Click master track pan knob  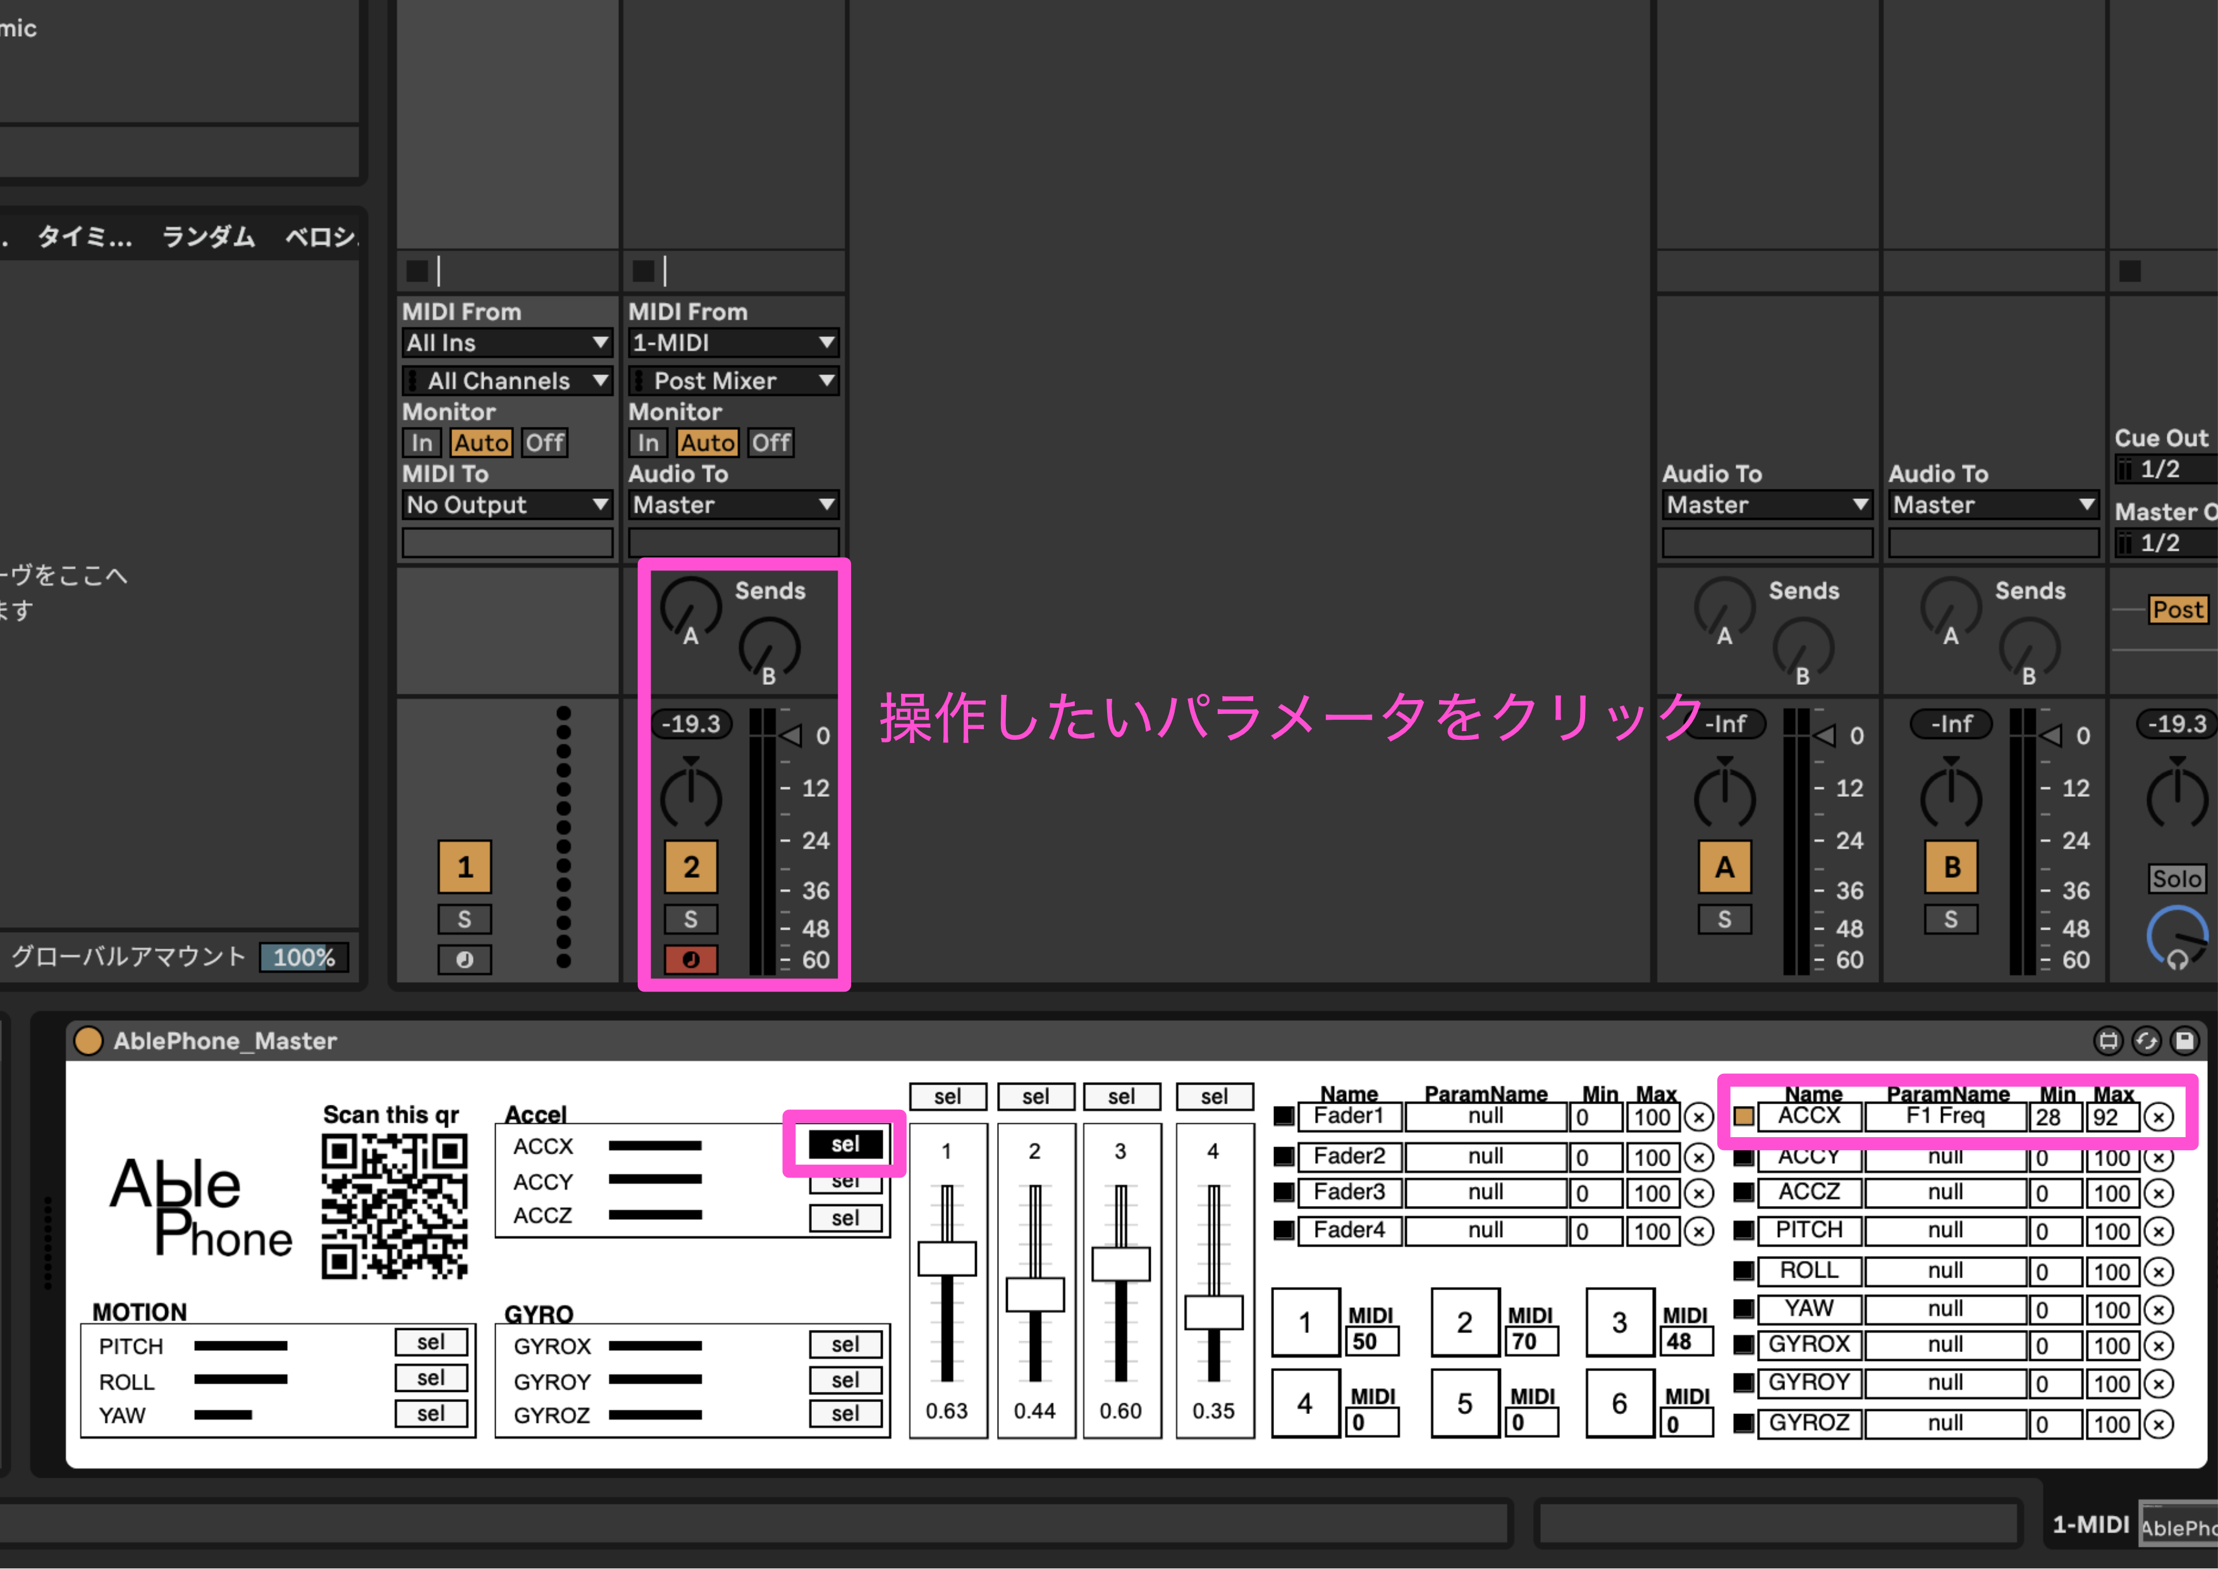pos(2176,796)
